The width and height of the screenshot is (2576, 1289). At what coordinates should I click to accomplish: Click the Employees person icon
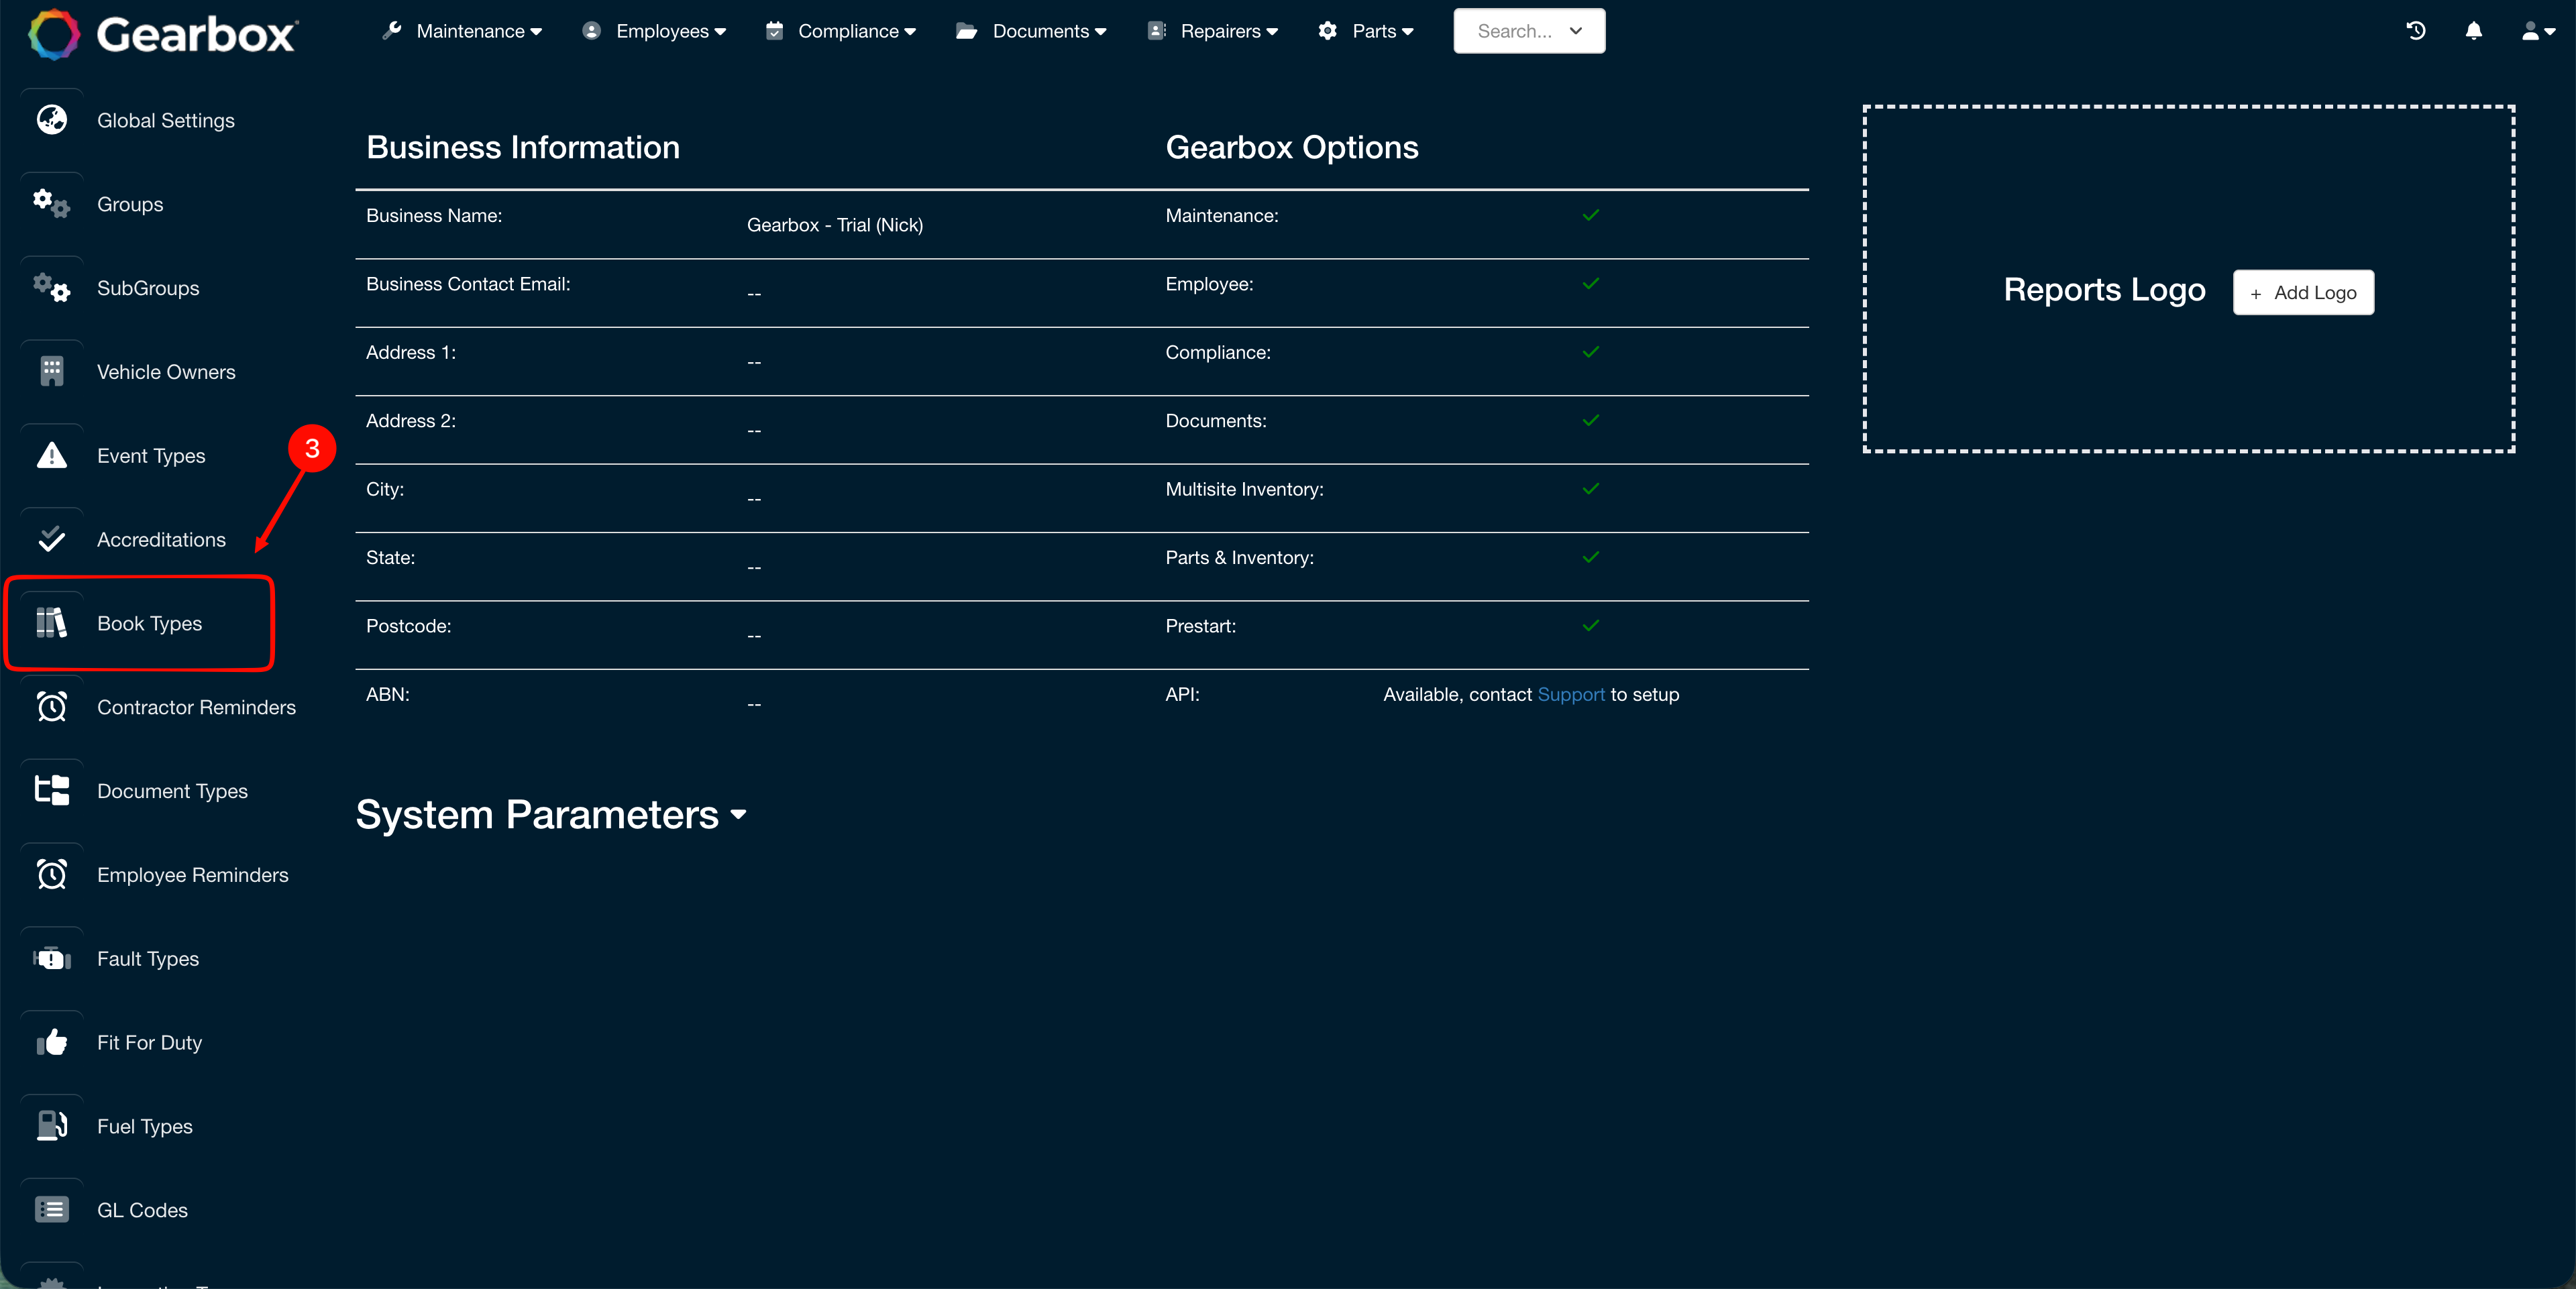tap(592, 31)
